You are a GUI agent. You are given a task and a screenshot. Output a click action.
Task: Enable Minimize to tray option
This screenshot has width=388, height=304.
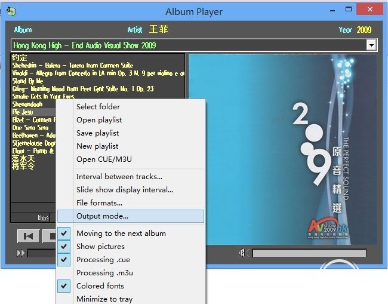coord(131,299)
